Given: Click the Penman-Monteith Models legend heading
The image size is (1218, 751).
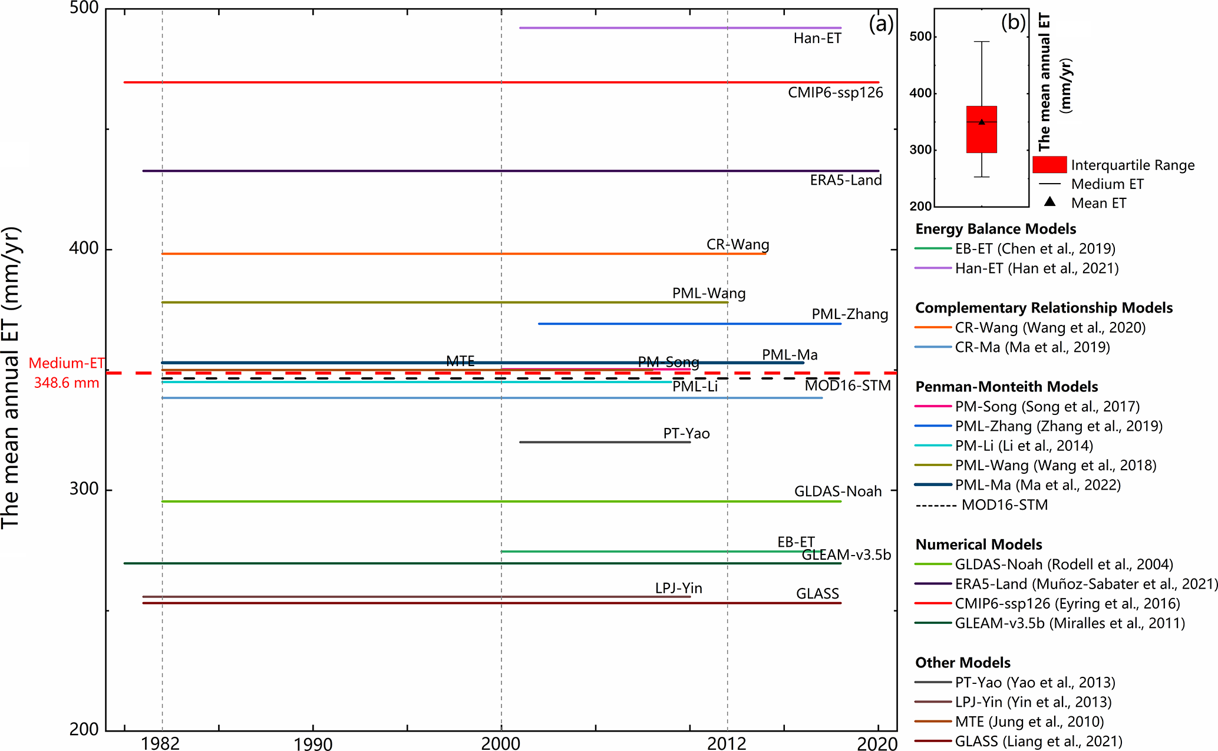Looking at the screenshot, I should pos(1006,387).
